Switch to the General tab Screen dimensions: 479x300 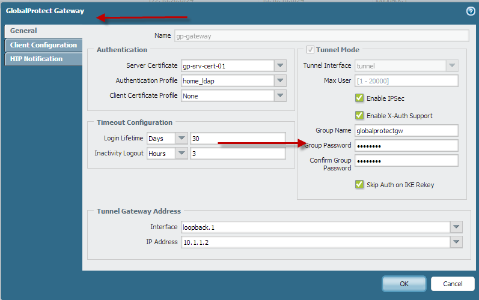point(43,31)
